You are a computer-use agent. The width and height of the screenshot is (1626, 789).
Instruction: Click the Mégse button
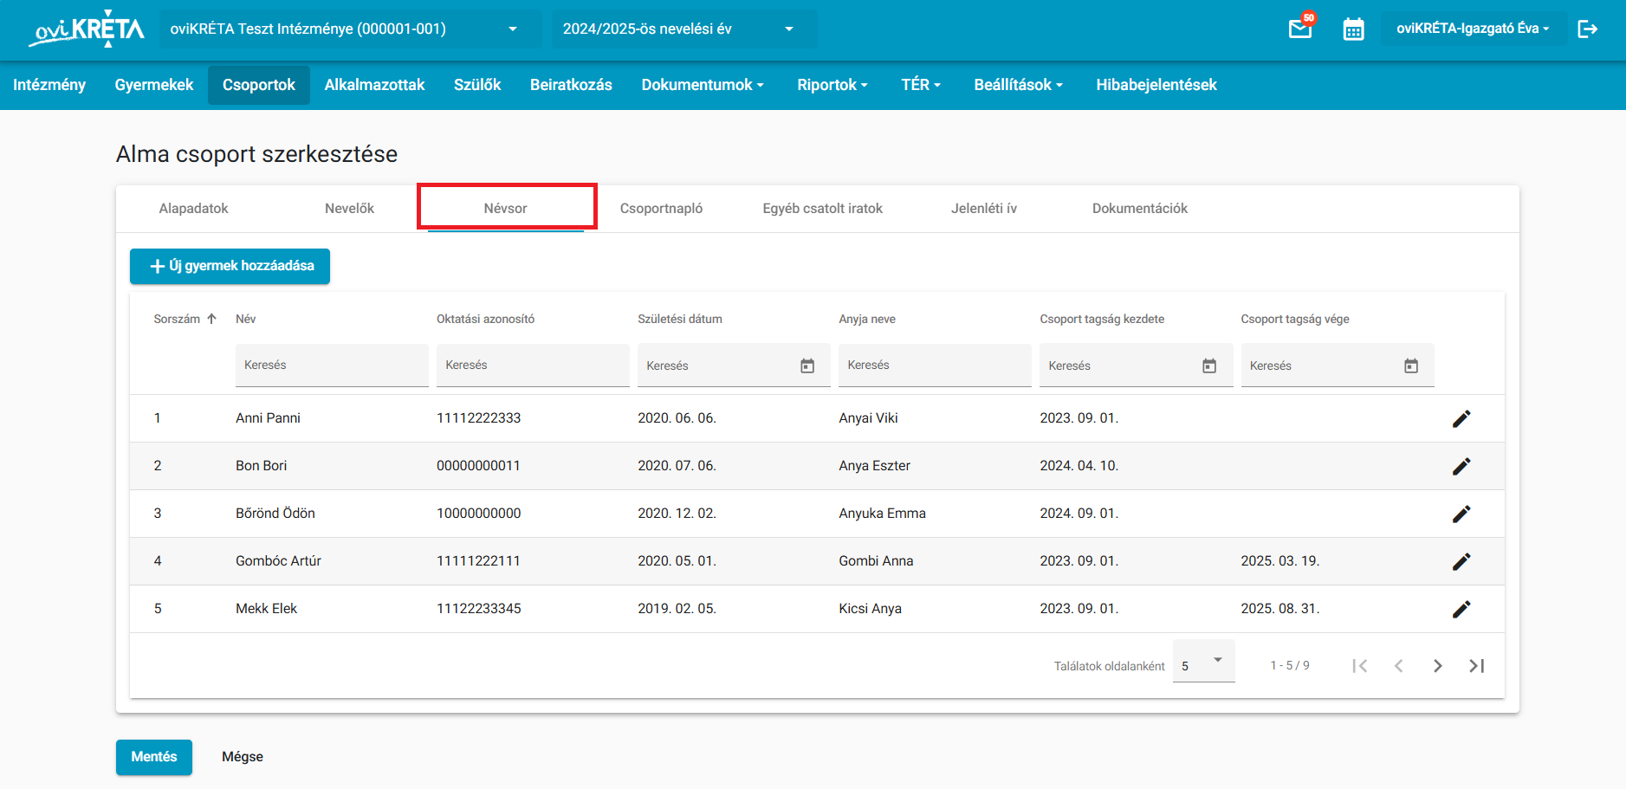point(243,757)
